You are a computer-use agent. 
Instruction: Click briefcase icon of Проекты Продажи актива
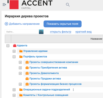coord(27,79)
